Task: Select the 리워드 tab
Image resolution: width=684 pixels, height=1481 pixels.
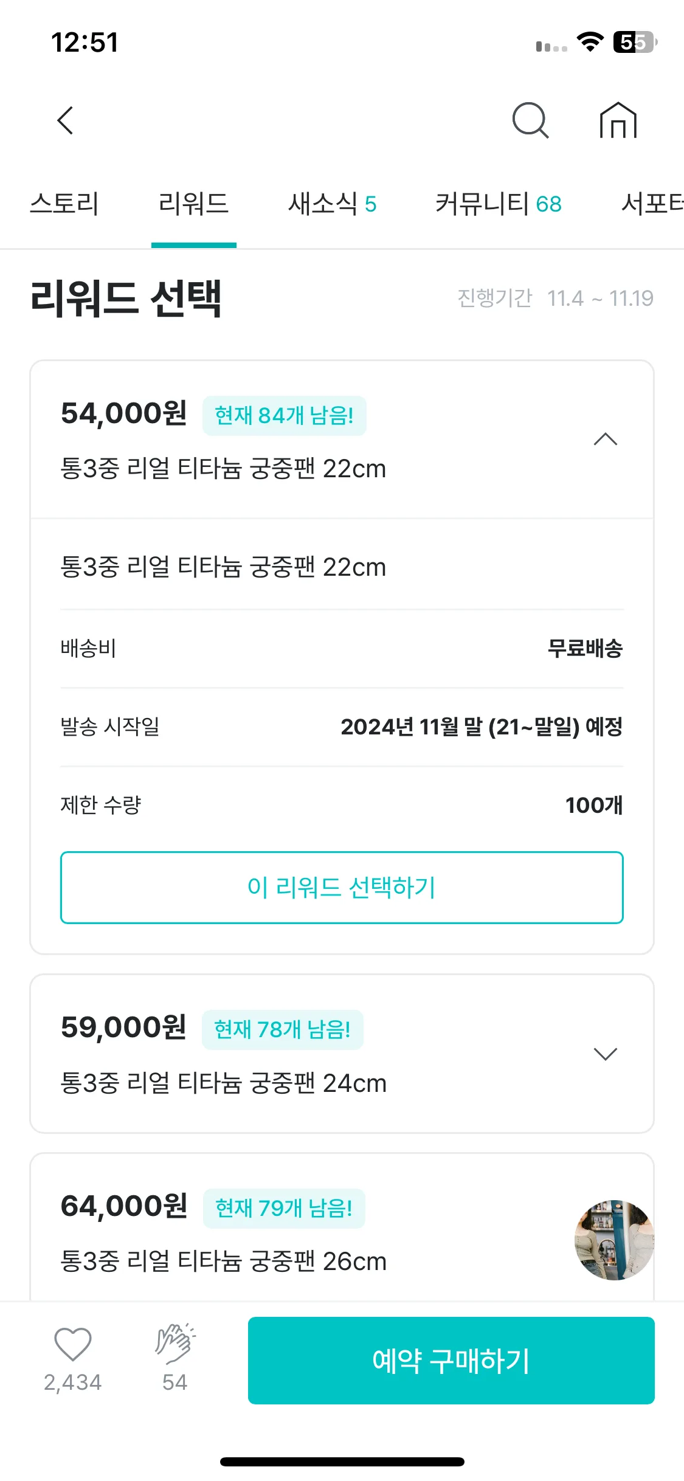Action: pos(193,204)
